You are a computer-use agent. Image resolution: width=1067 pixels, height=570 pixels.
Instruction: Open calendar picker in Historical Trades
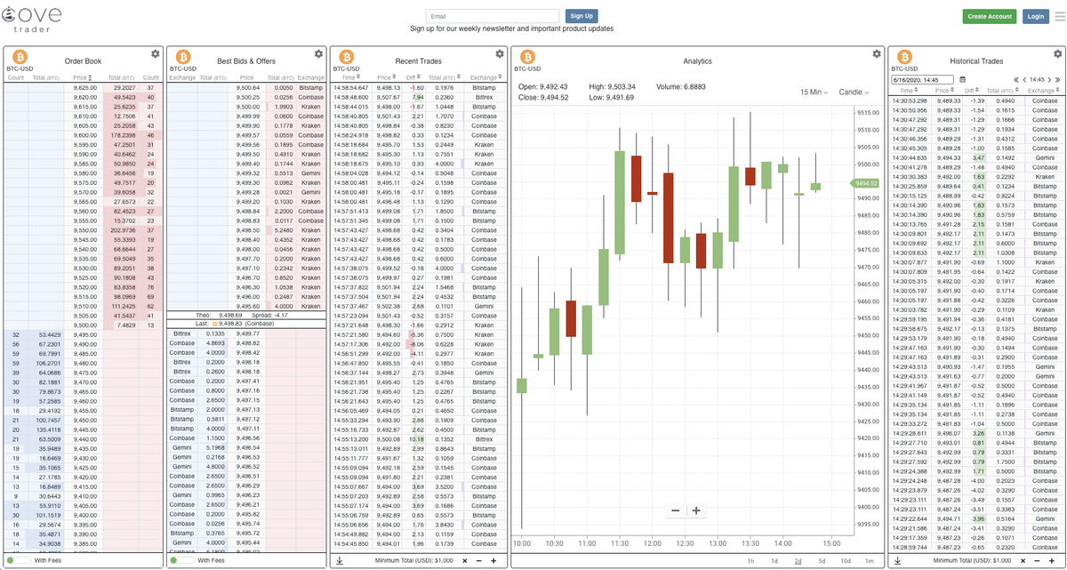point(962,80)
